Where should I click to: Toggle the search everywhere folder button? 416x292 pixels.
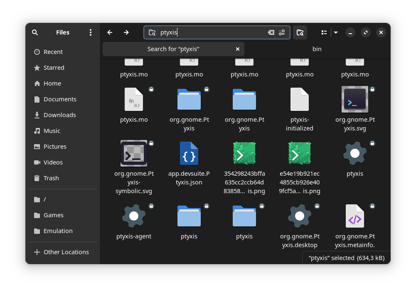click(x=300, y=32)
